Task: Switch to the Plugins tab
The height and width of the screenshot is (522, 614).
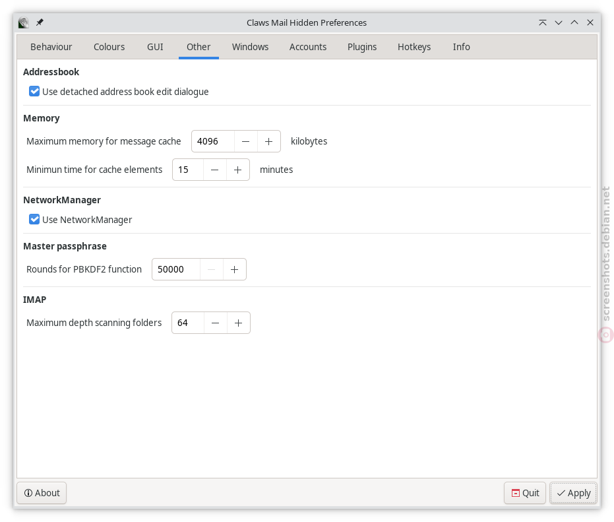Action: [x=362, y=47]
